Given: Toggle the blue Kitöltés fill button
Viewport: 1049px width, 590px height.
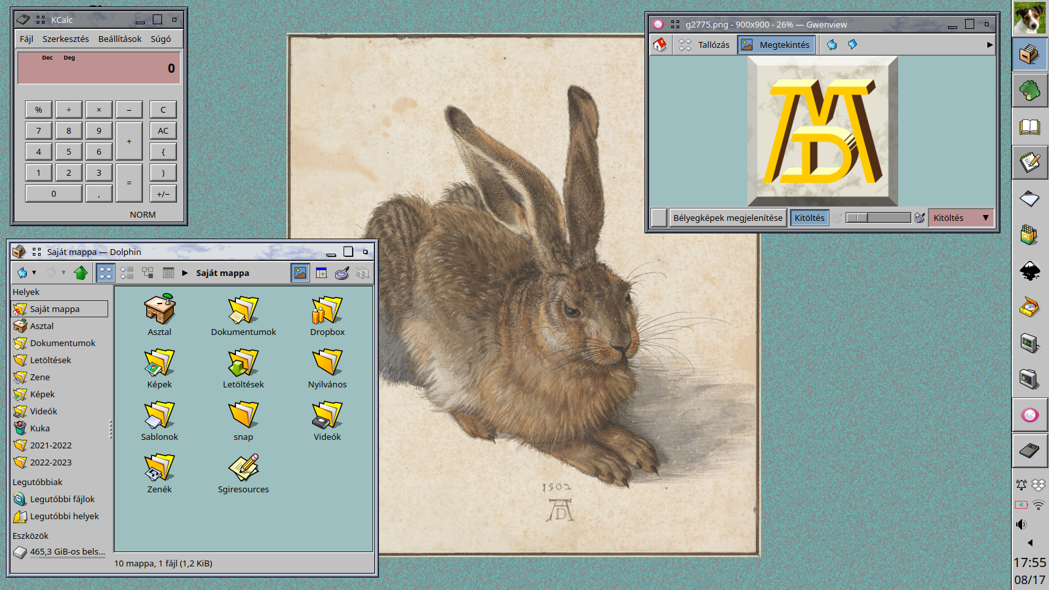Looking at the screenshot, I should tap(810, 218).
